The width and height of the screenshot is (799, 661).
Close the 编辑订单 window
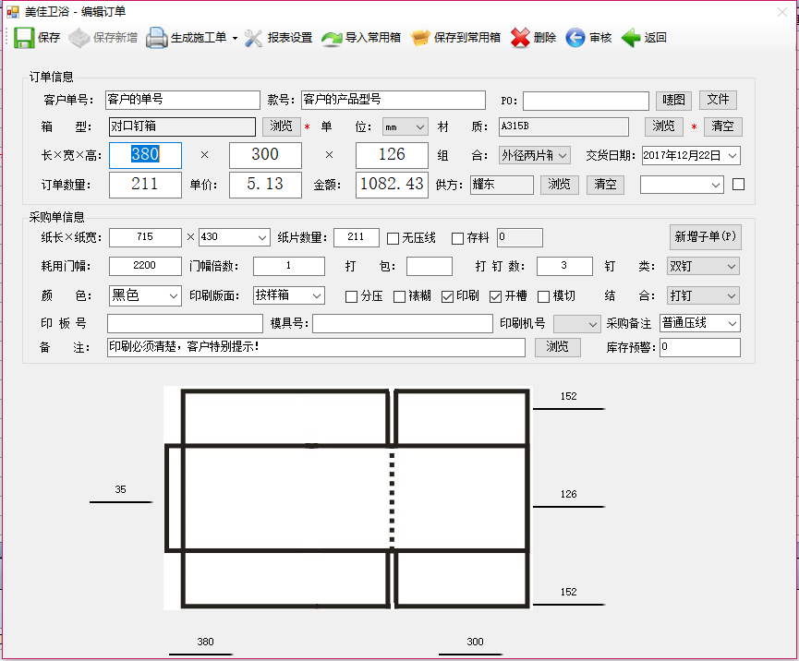(x=782, y=12)
